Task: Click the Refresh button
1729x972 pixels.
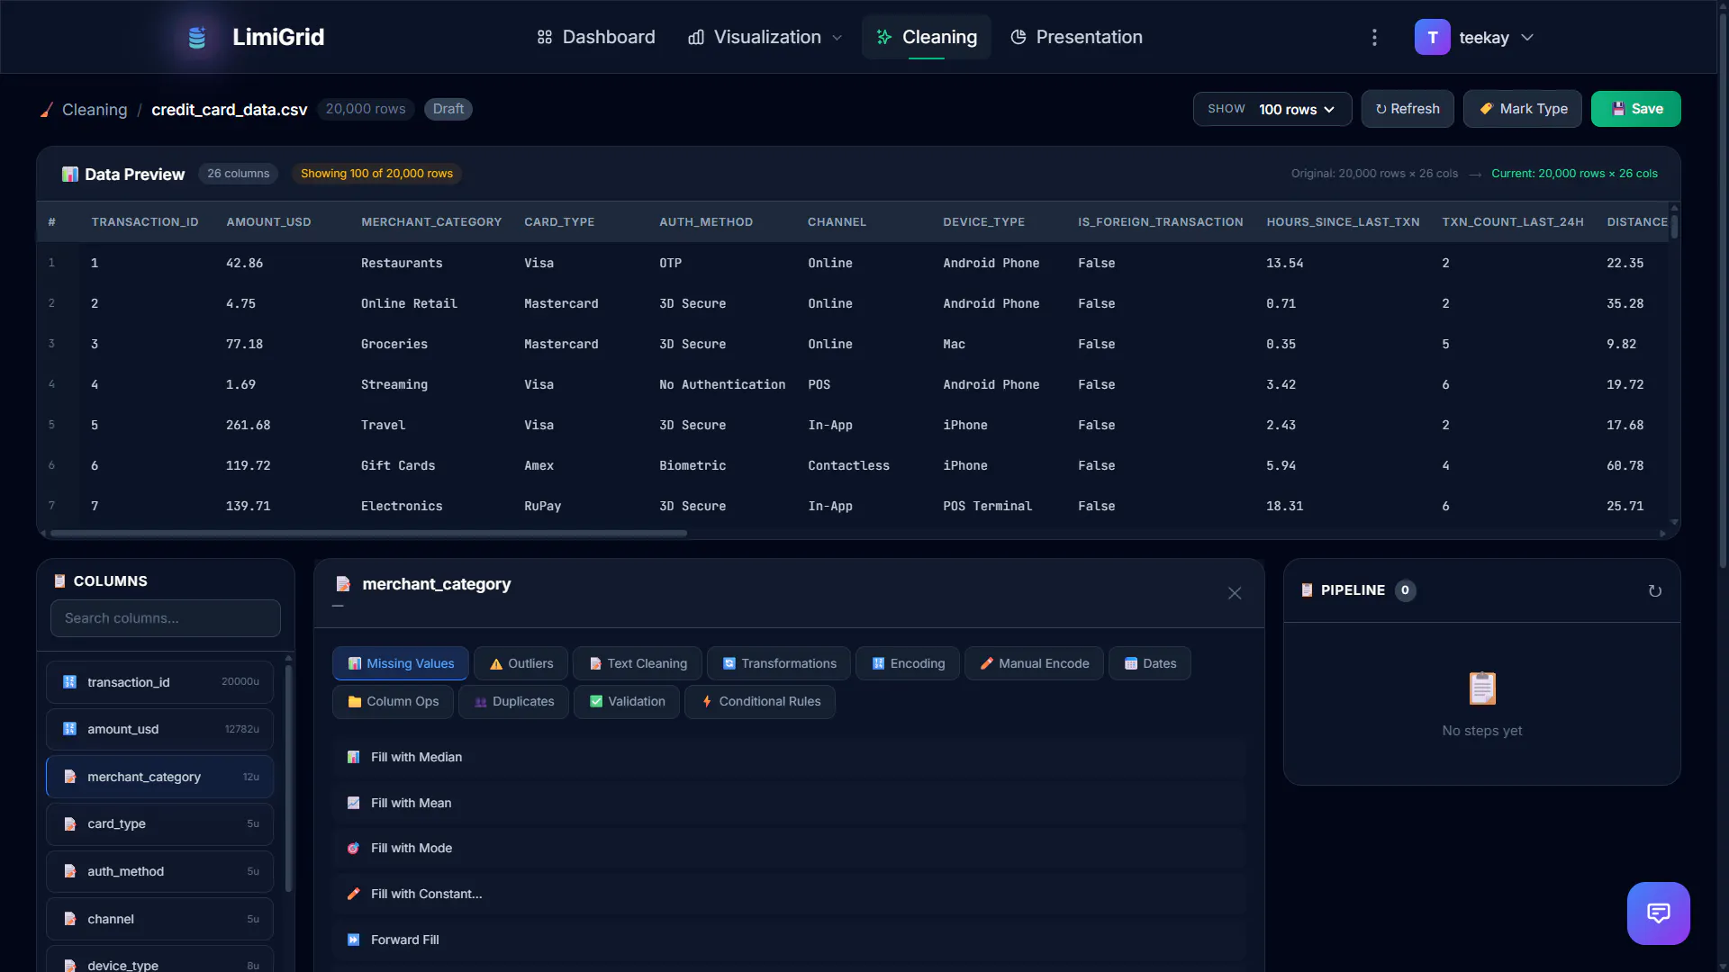Action: pos(1407,109)
